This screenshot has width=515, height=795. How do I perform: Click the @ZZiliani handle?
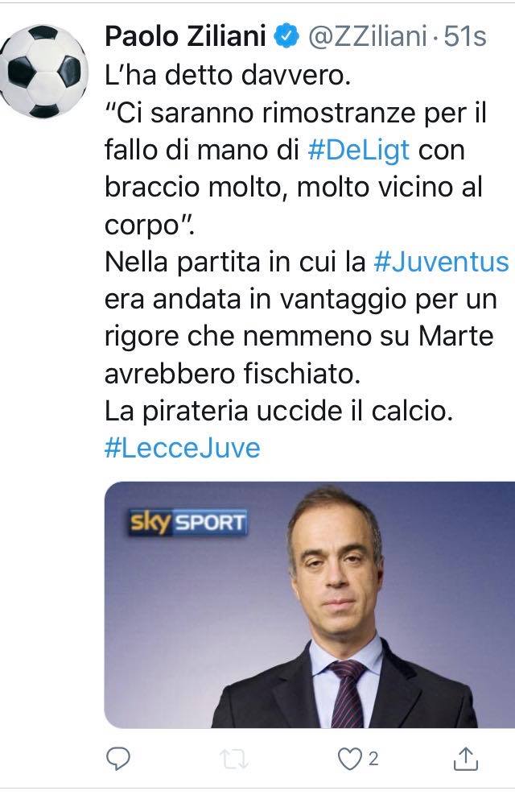point(368,36)
